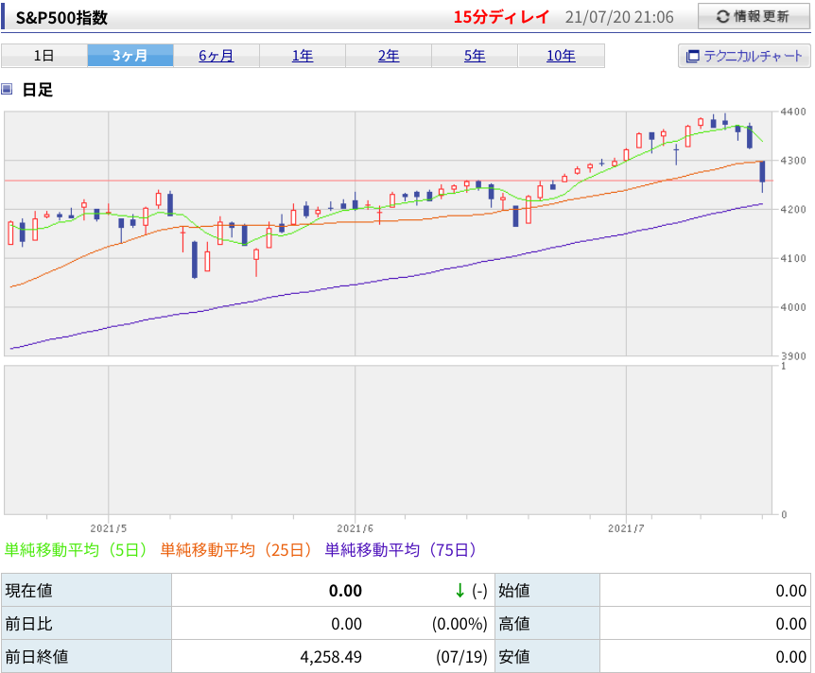Click the empty volume chart panel
Viewport: 815px width, 673px height.
388,440
